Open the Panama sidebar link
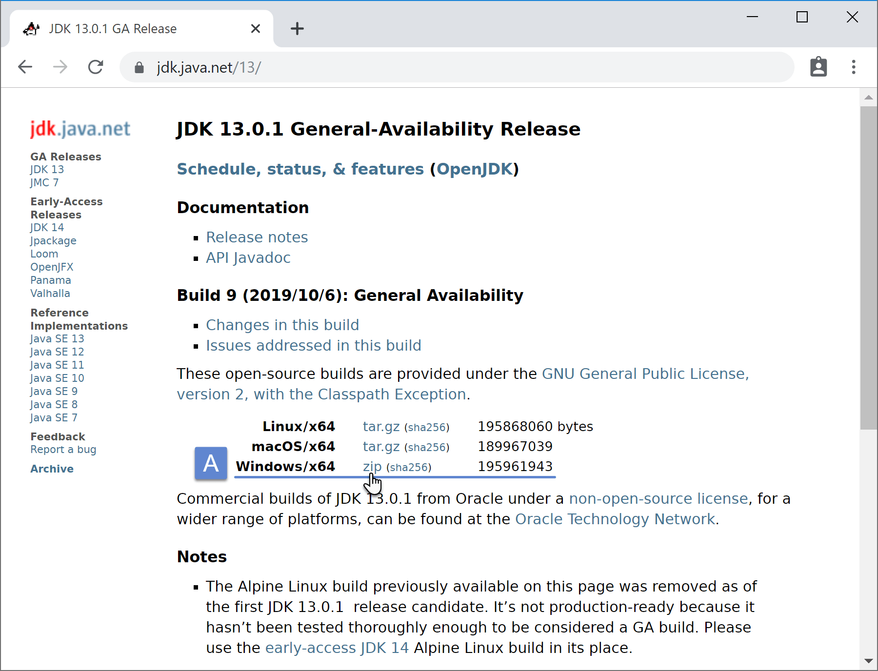Screen dimensions: 878x671 51,280
